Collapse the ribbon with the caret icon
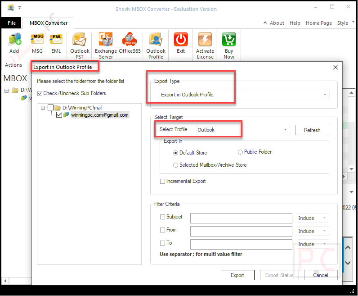Viewport: 358px width, 296px height. coord(265,23)
